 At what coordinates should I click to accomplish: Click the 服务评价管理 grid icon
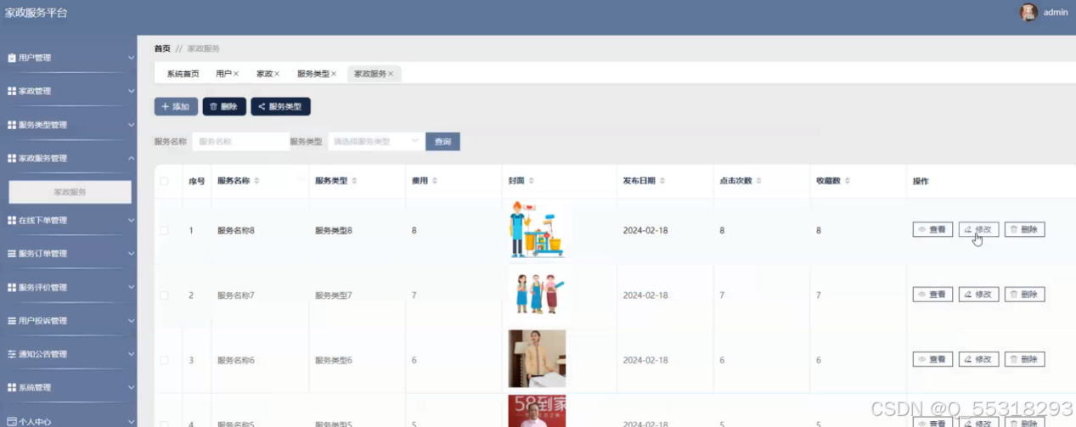coord(12,287)
